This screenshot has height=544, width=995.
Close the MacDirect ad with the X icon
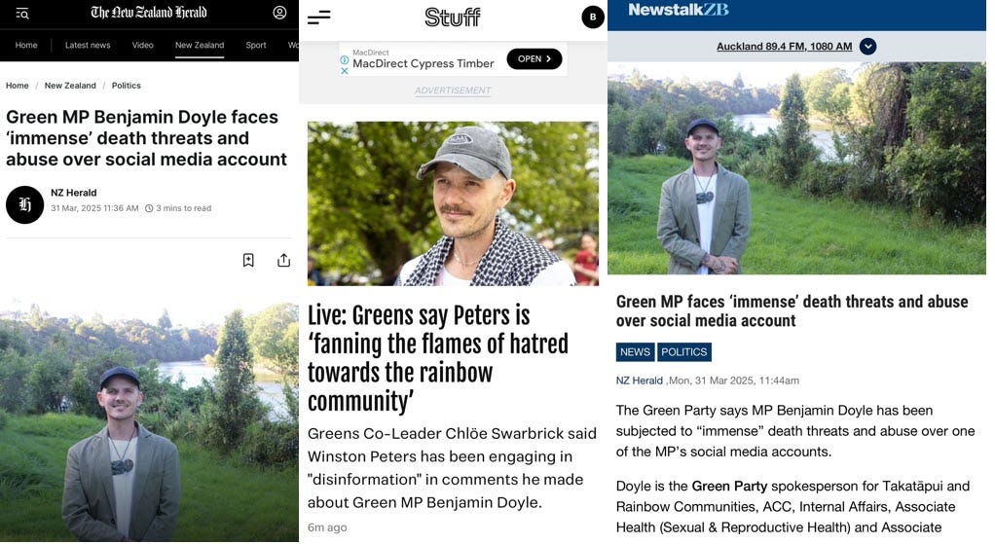[345, 71]
